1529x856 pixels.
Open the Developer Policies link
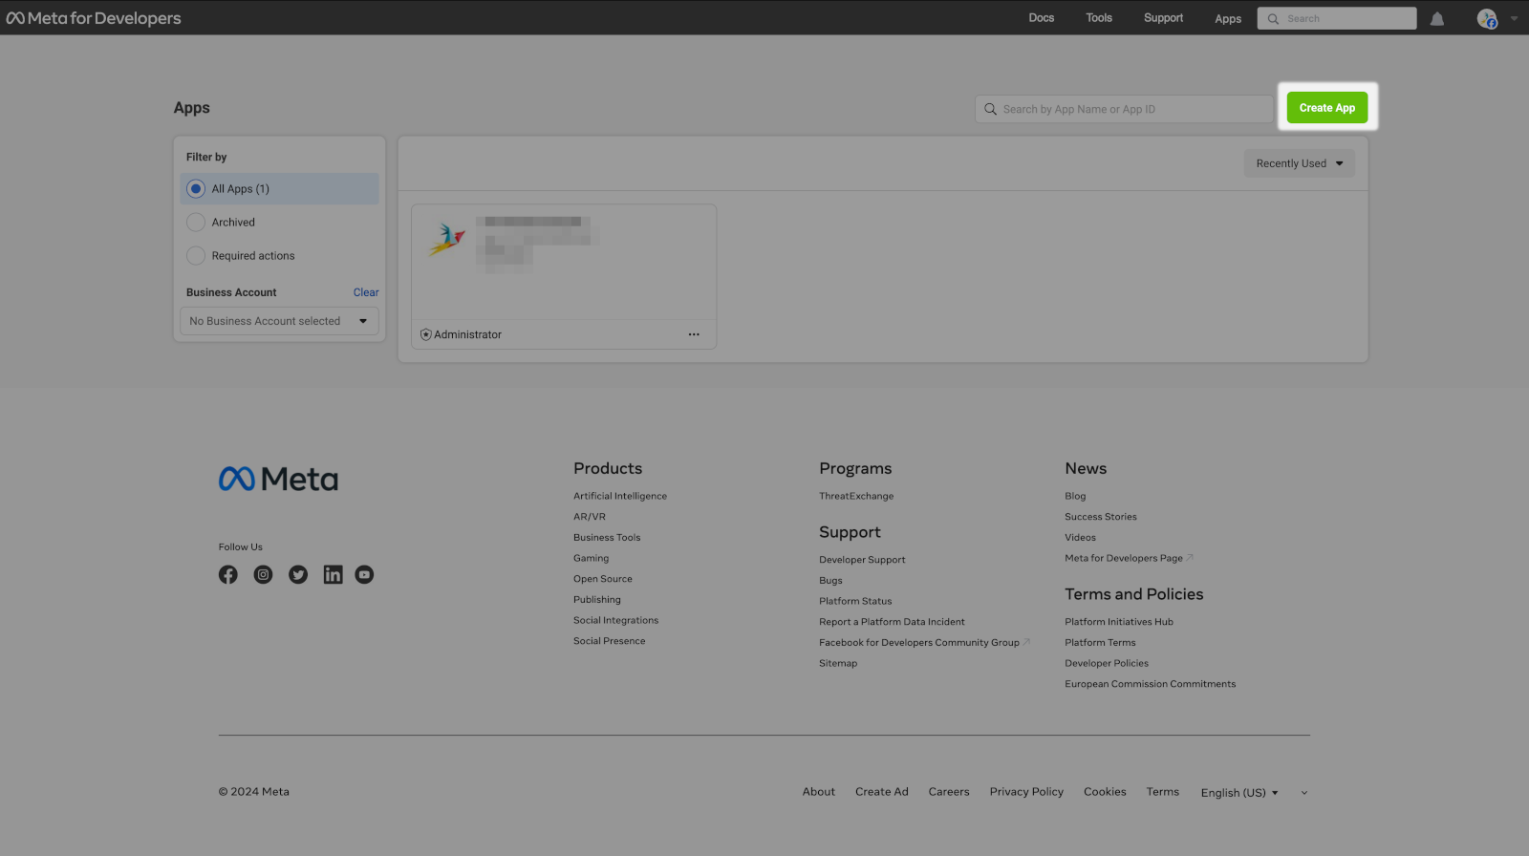1107,663
